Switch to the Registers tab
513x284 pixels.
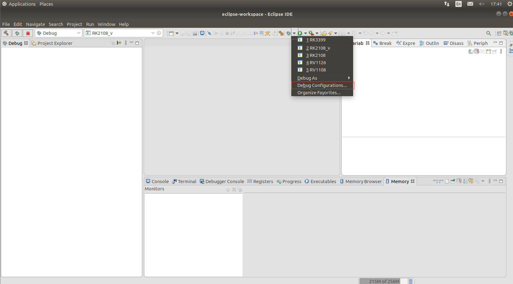pyautogui.click(x=260, y=182)
